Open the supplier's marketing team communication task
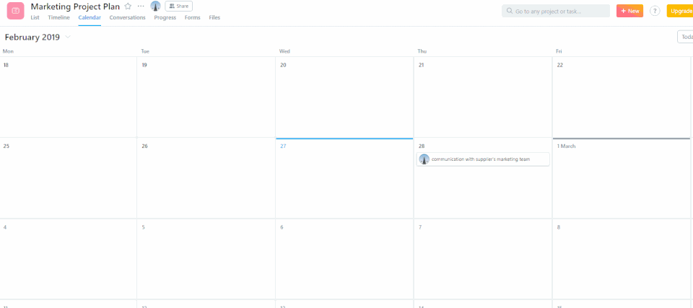The width and height of the screenshot is (693, 308). [483, 159]
